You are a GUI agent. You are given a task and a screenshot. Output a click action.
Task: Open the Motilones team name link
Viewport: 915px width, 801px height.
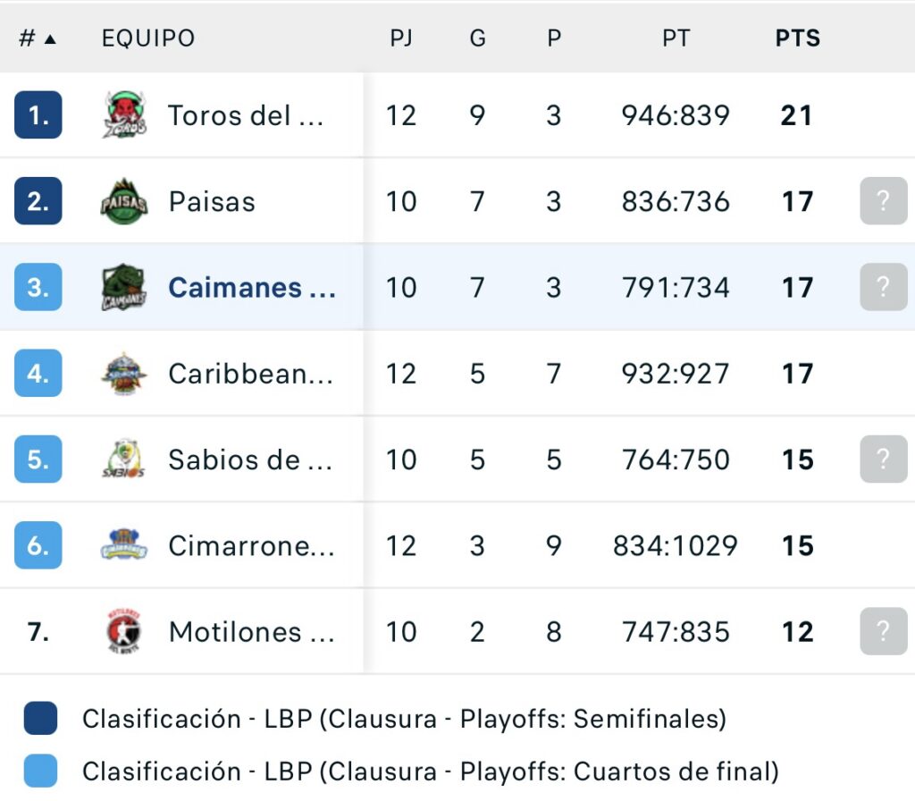252,632
